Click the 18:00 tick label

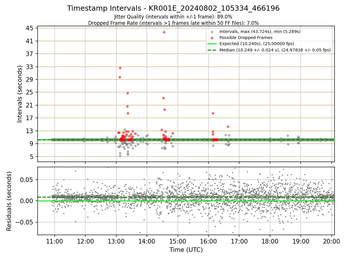(x=270, y=241)
